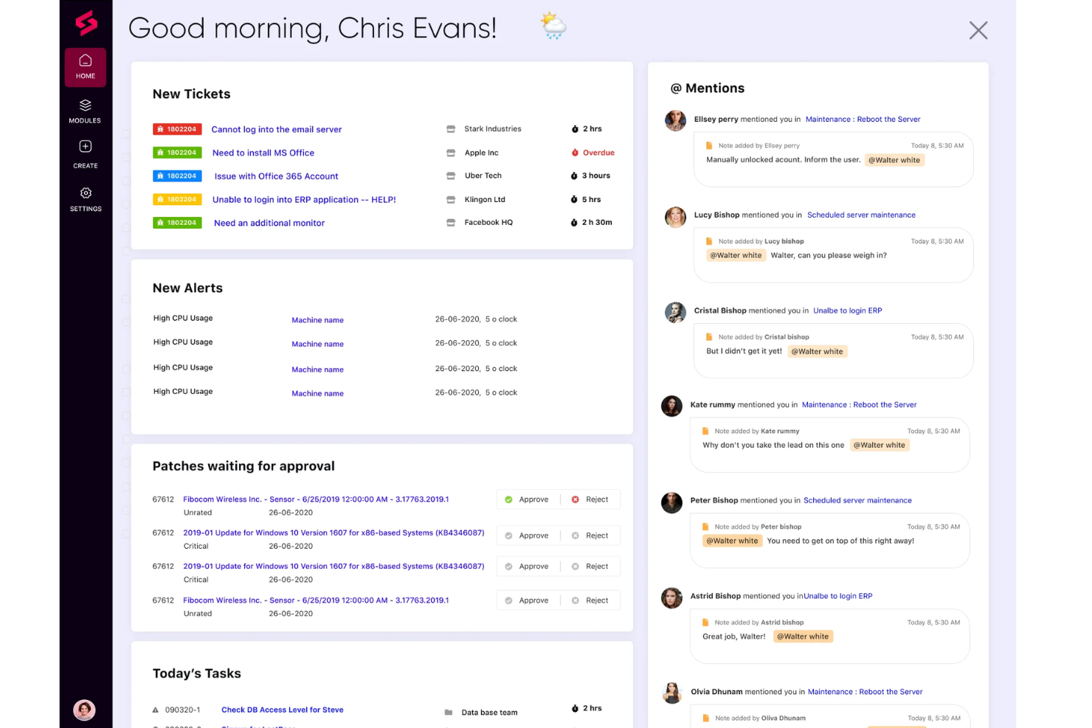Viewport: 1092px width, 728px height.
Task: Approve the first Fibocom Wireless patch
Action: 527,499
